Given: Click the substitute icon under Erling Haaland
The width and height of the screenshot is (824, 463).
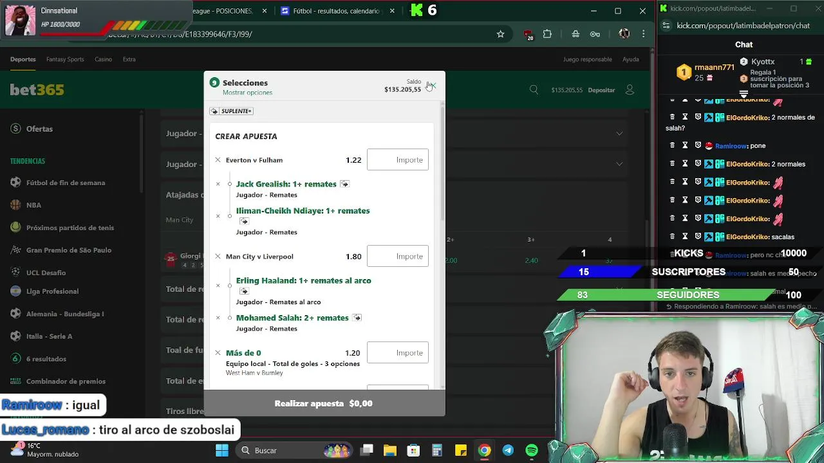Looking at the screenshot, I should click(244, 291).
